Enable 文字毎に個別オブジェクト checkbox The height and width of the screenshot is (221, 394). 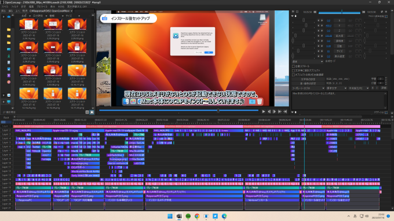point(293,71)
